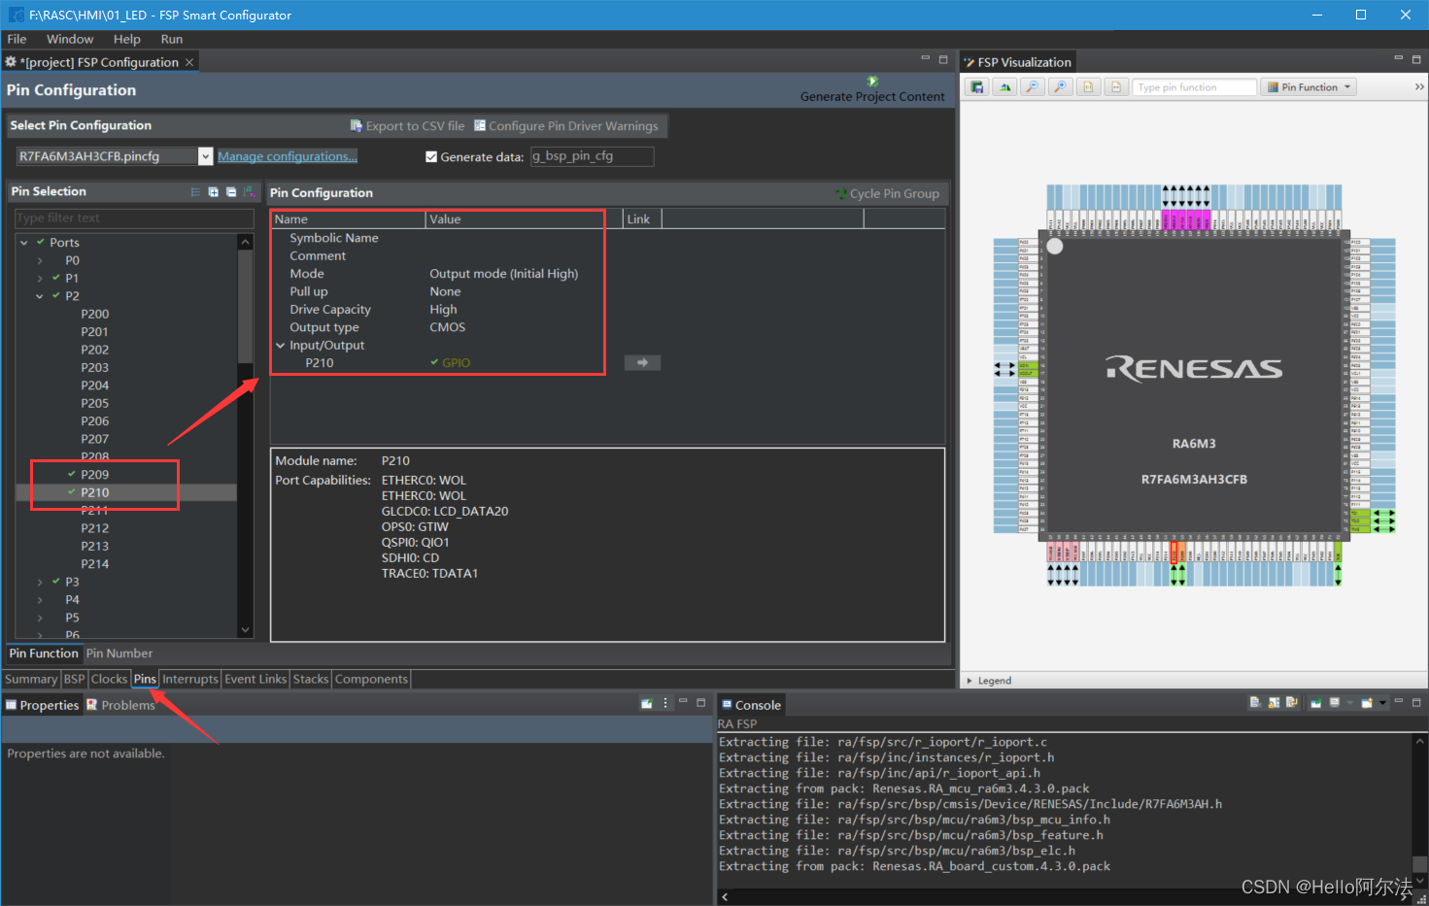Click the fit-to-height page icon in Visualization
Screen dimensions: 1429x906
[1088, 87]
